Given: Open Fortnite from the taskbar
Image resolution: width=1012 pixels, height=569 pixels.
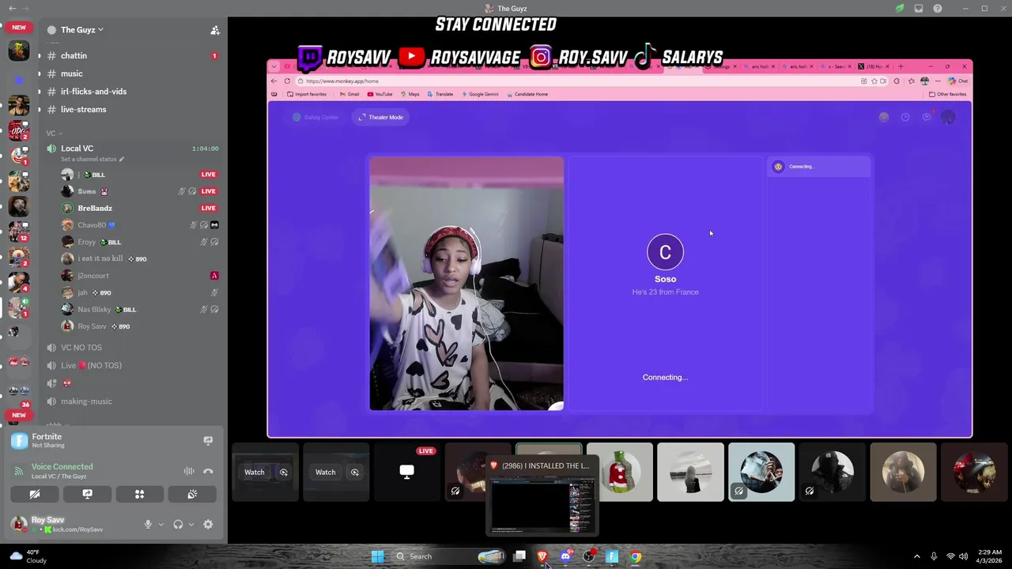Looking at the screenshot, I should [612, 556].
